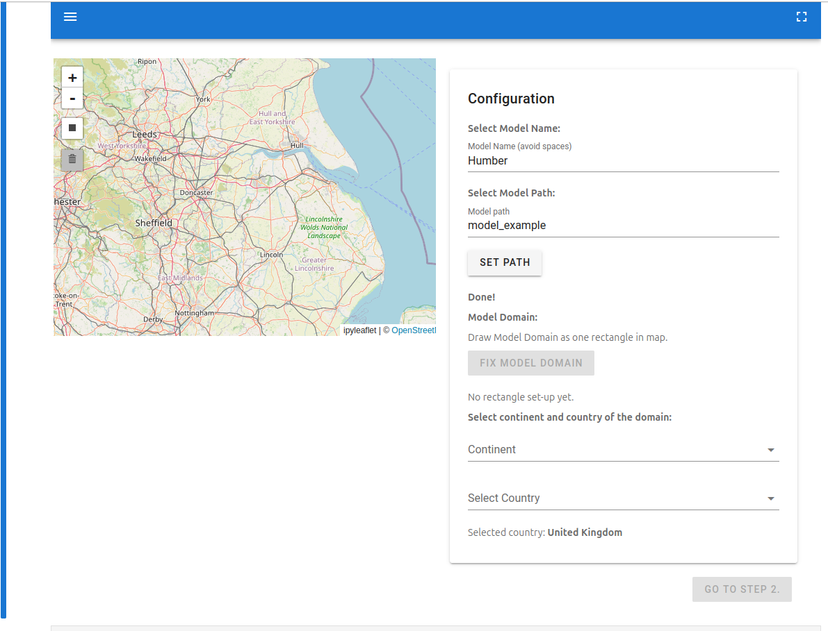
Task: Click West Yorkshire map label
Action: point(122,146)
